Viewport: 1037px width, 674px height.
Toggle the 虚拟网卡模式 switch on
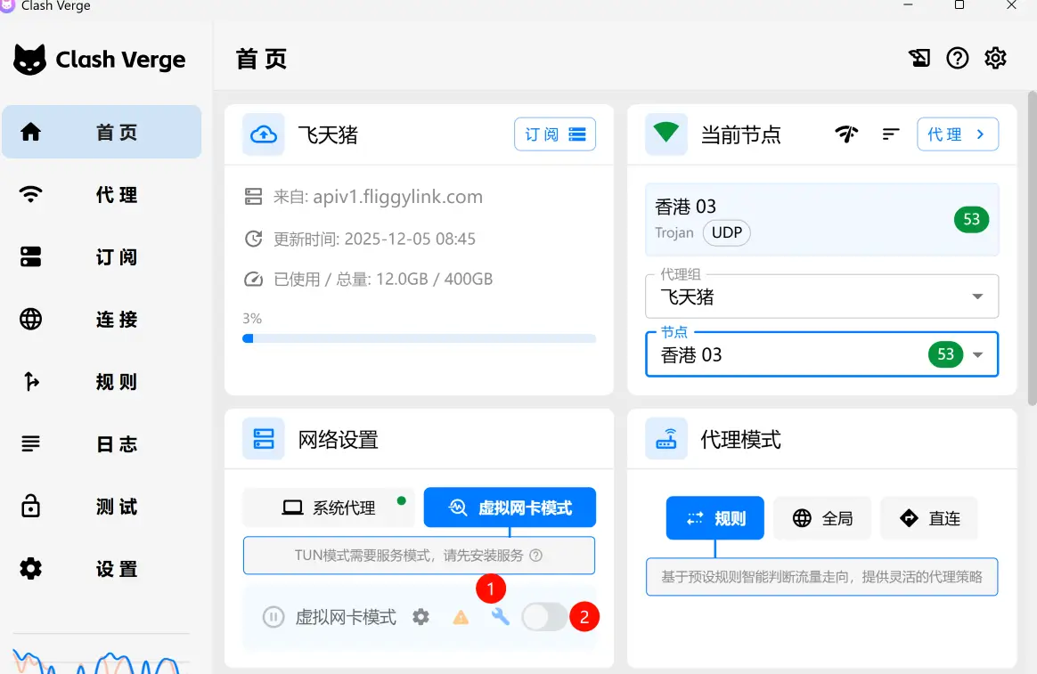(544, 617)
